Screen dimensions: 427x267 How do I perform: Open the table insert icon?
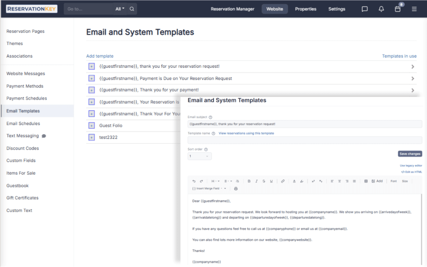(366, 181)
